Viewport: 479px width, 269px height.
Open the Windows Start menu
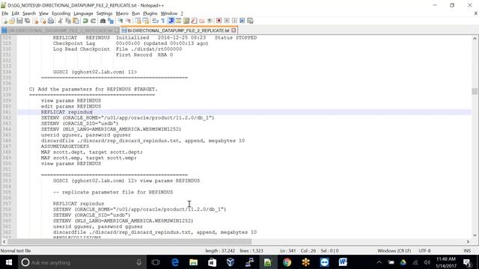9,262
